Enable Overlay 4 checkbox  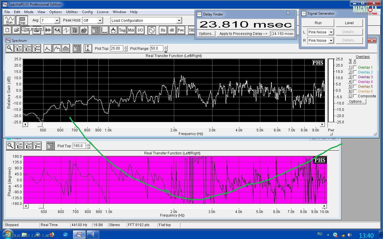click(355, 82)
